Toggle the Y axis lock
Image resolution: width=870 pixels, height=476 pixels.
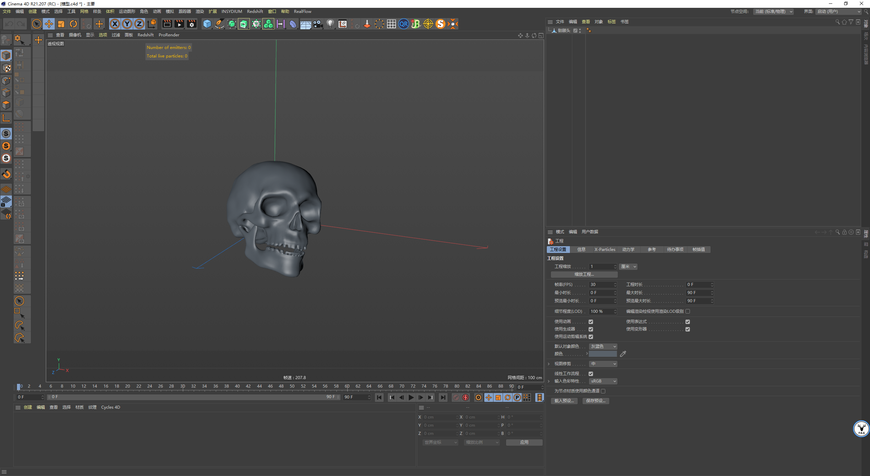(x=127, y=24)
